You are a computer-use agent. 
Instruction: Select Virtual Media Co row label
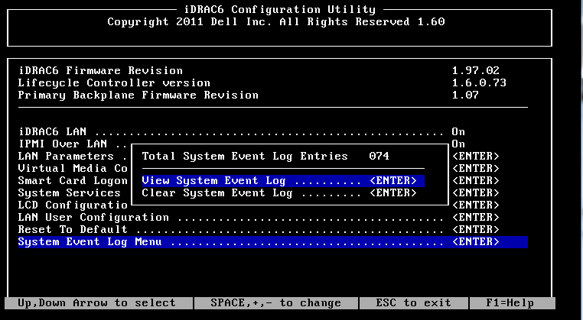point(73,169)
